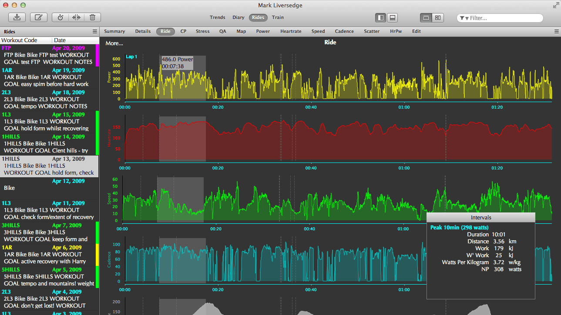This screenshot has width=561, height=315.
Task: Open the CP chart tab
Action: coord(183,31)
